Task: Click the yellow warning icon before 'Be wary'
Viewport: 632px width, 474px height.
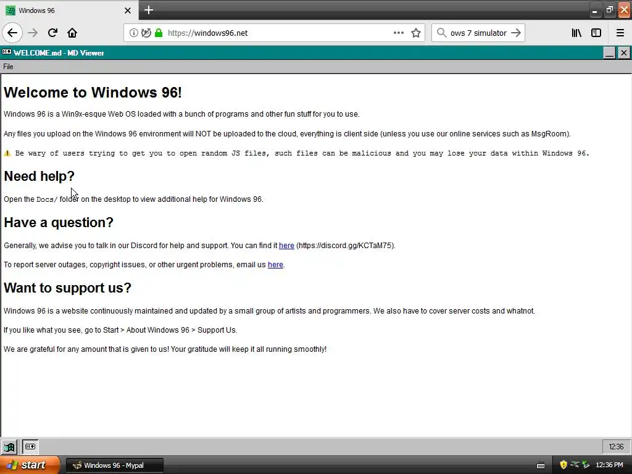Action: coord(7,153)
